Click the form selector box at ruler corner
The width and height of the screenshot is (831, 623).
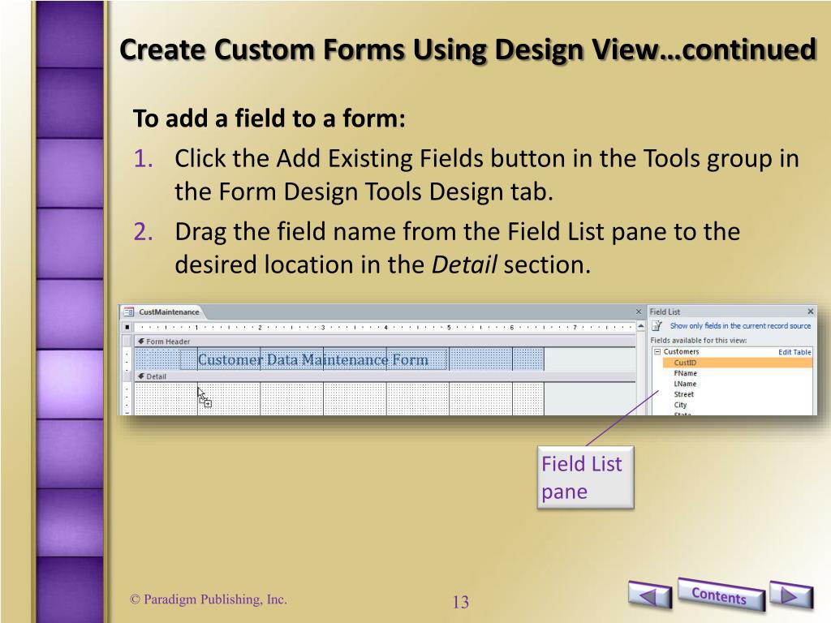tap(127, 327)
